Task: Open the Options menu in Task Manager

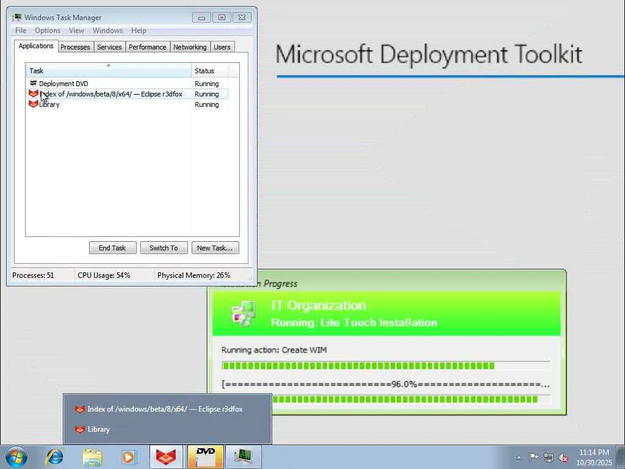Action: point(48,31)
